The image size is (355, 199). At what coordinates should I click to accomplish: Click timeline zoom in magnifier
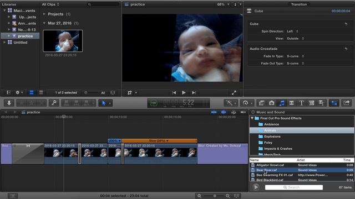[228, 196]
